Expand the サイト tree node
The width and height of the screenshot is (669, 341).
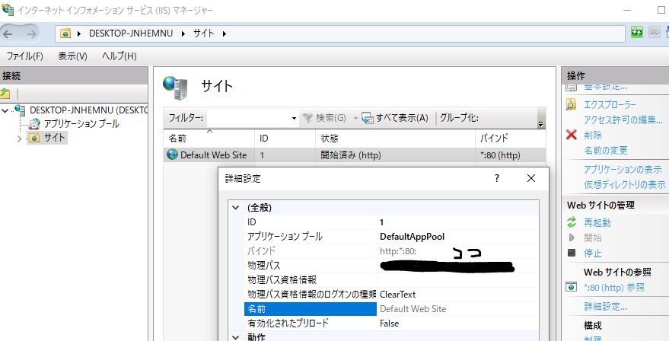tap(19, 138)
